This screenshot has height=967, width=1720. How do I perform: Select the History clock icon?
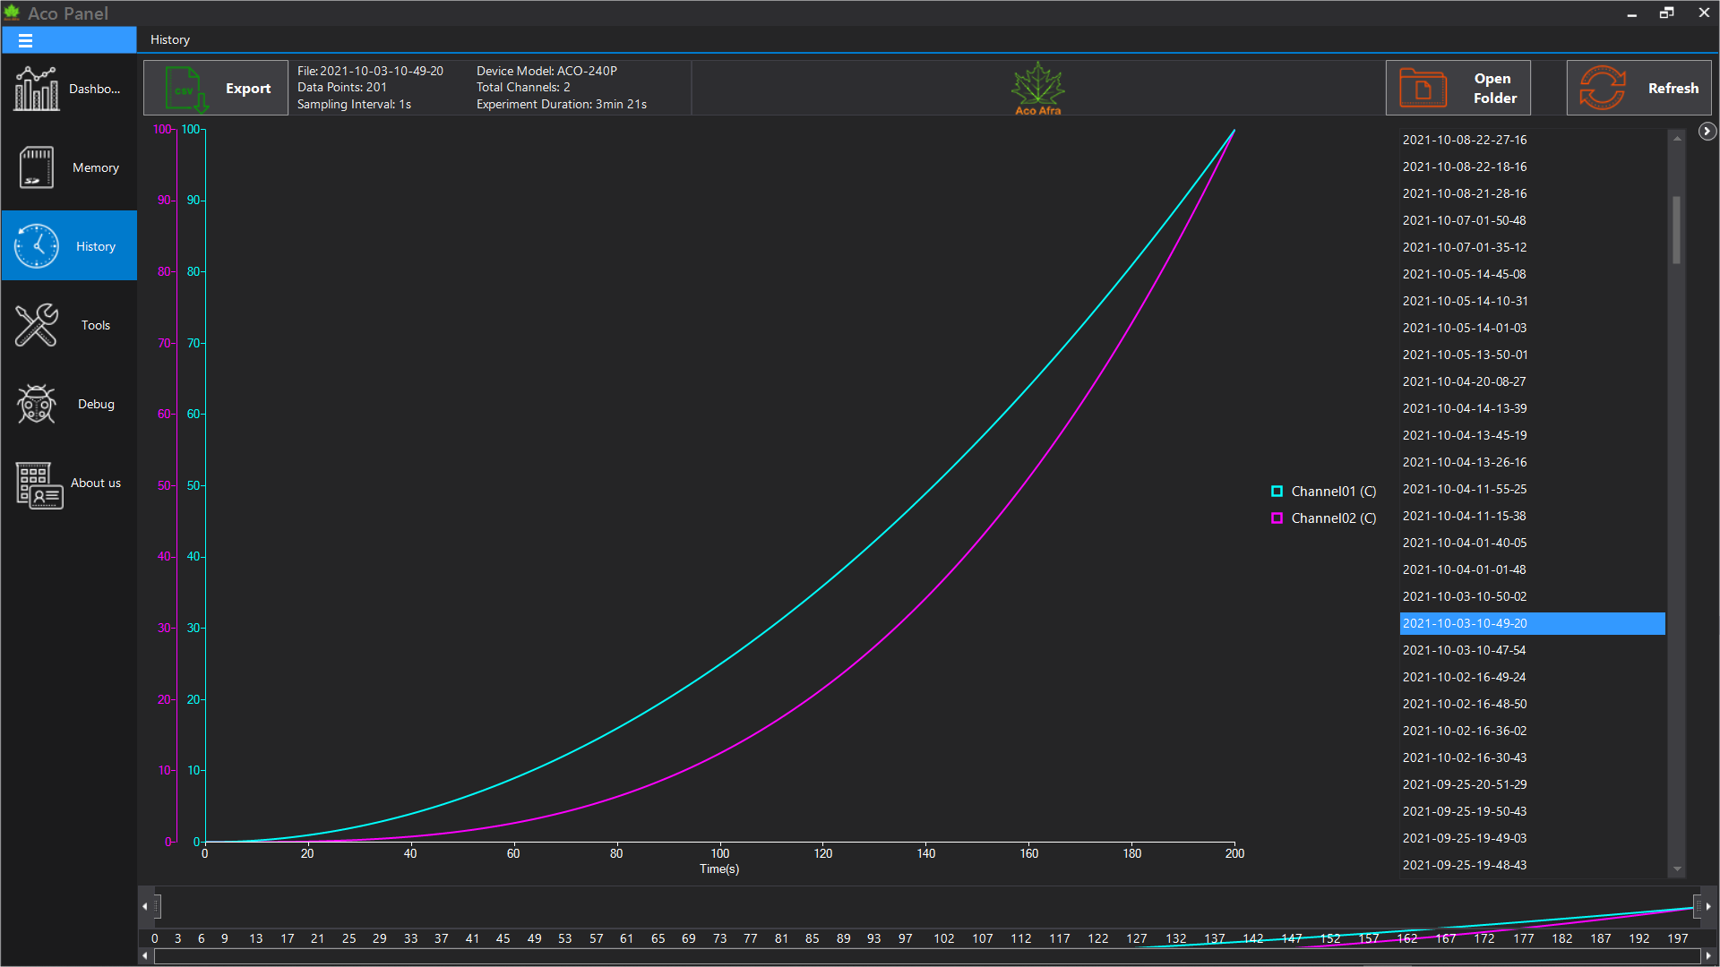click(37, 246)
